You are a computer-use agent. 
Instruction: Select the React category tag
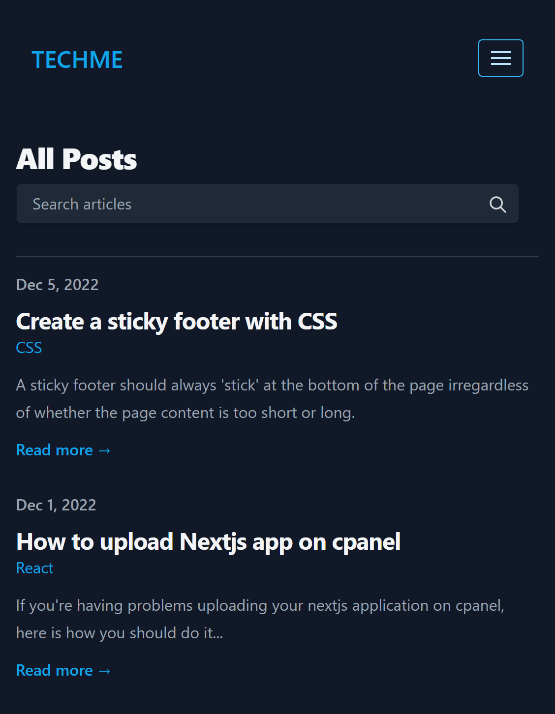pos(34,568)
